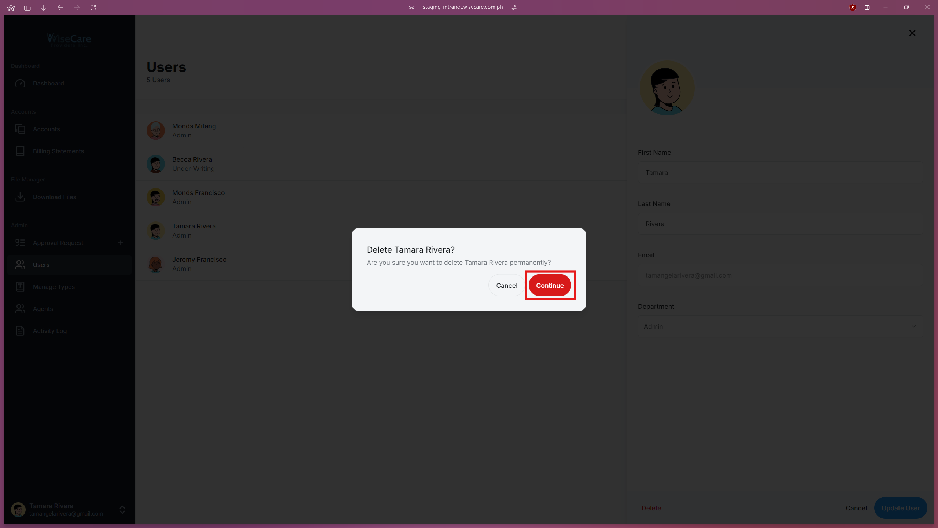This screenshot has height=528, width=938.
Task: Select Accounts in the sidebar
Action: (x=46, y=129)
